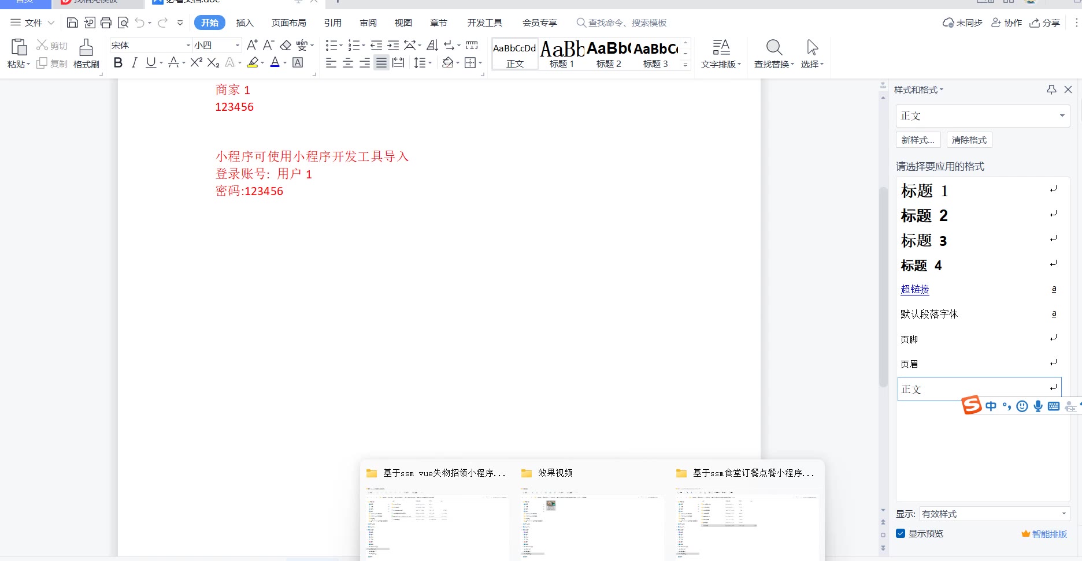Screen dimensions: 1082x561
Task: Click the Format Painter (格式刷) icon
Action: tap(86, 53)
